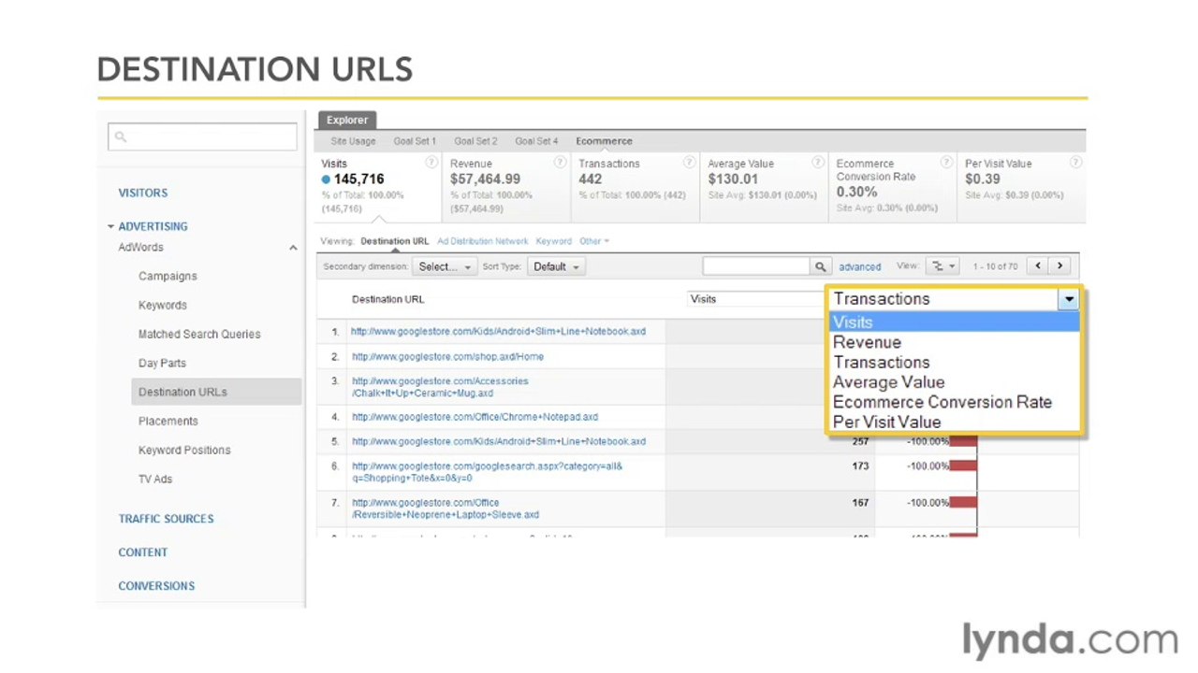Open the Secondary dimension Select dropdown
The width and height of the screenshot is (1198, 673).
(444, 266)
